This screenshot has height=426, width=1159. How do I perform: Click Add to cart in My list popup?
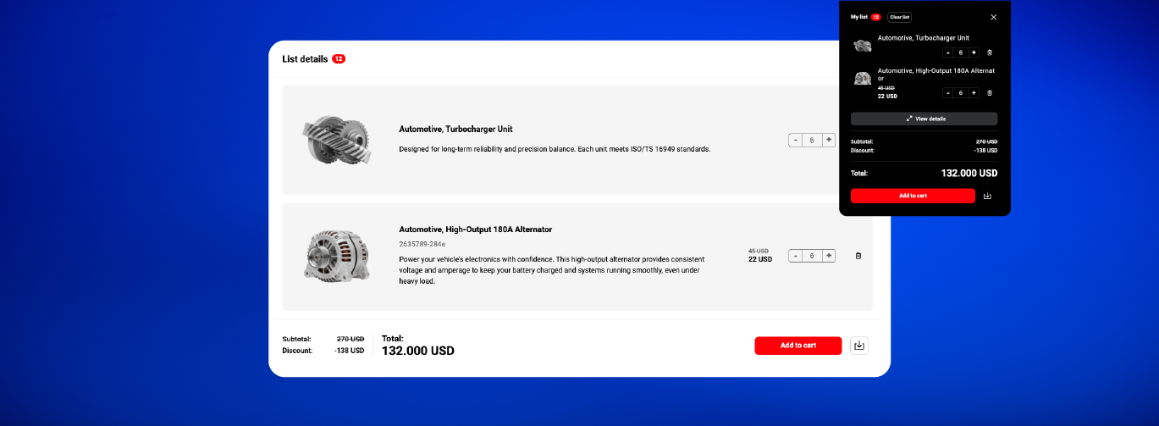pyautogui.click(x=913, y=196)
